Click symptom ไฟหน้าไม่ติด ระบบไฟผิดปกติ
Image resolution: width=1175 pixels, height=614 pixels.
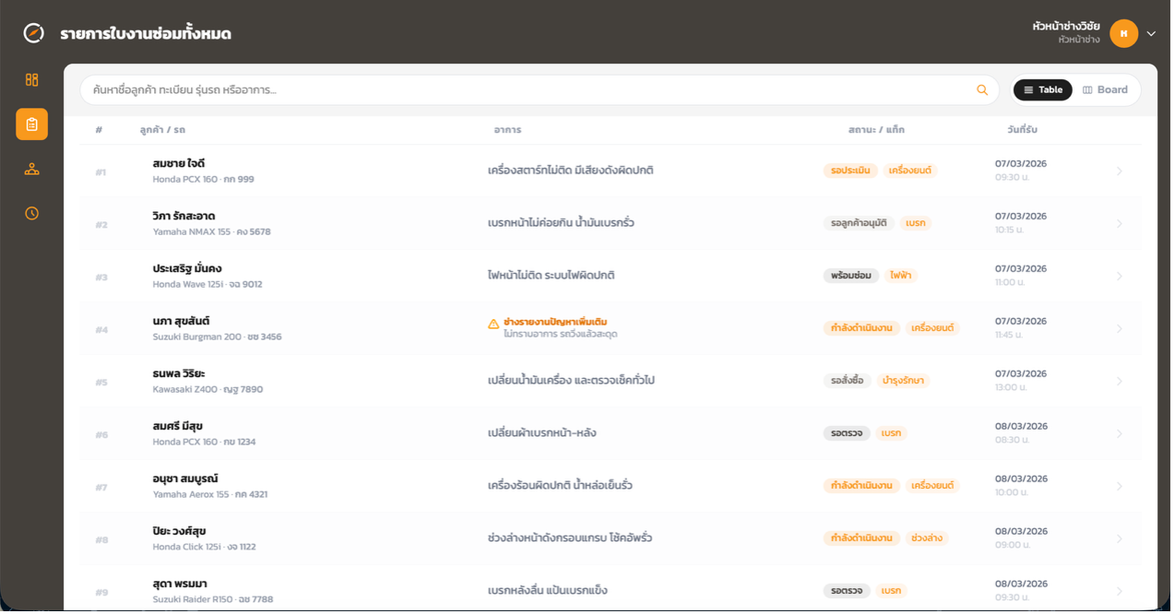(552, 276)
